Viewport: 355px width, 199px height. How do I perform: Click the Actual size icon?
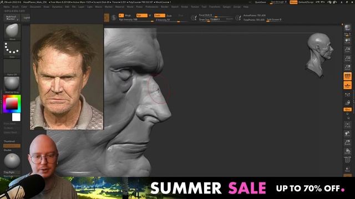[347, 59]
